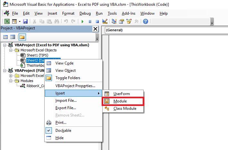The height and width of the screenshot is (150, 228).
Task: Choose Toggle Folders from context menu
Action: (x=73, y=78)
